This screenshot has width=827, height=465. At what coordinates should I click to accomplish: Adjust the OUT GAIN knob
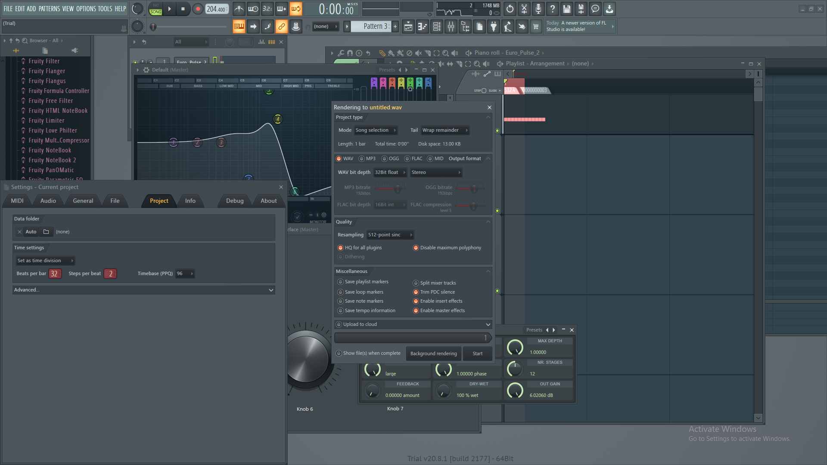click(515, 390)
